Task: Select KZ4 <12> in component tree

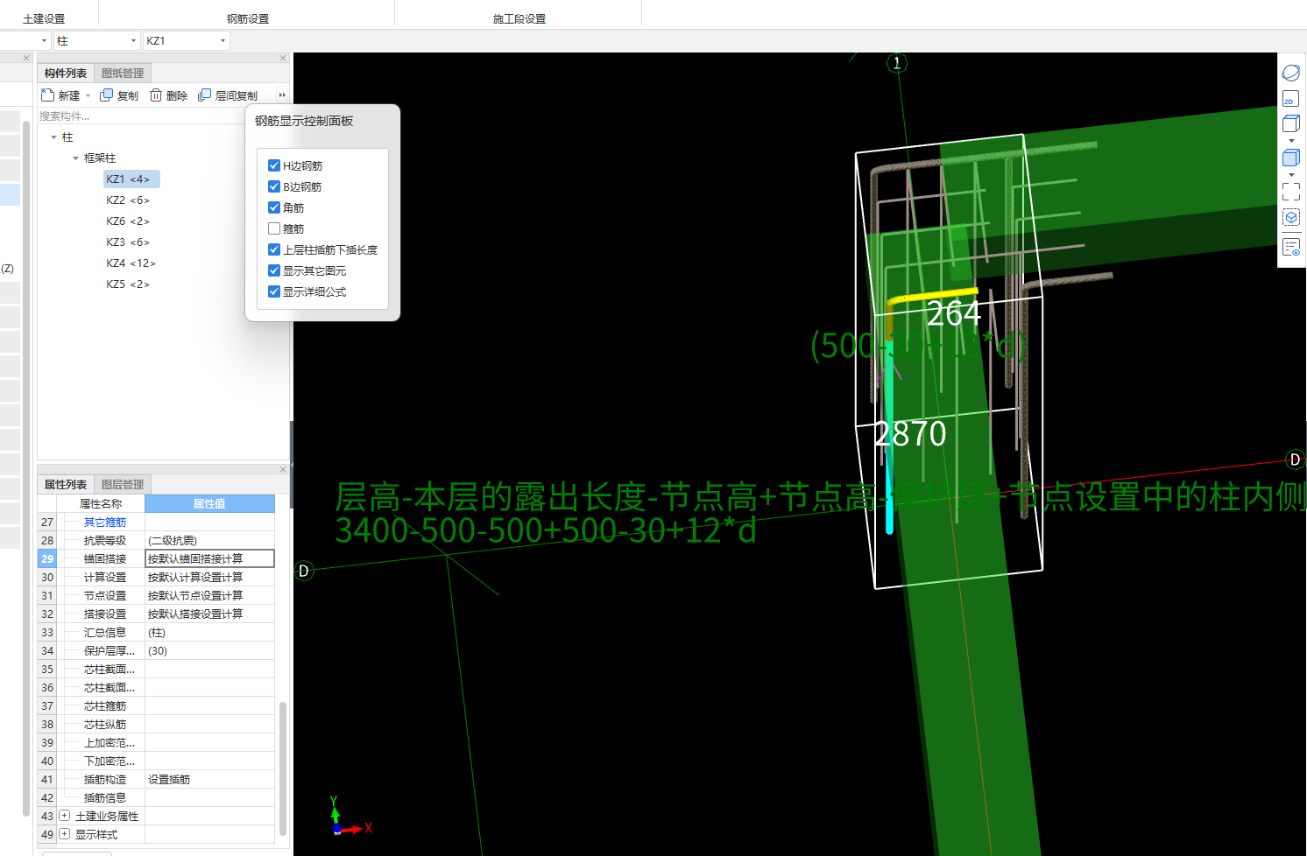Action: pos(131,263)
